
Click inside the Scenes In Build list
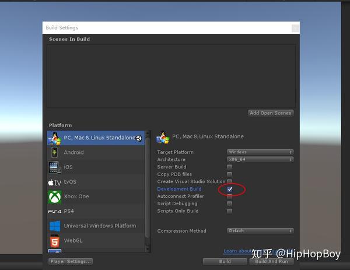[x=171, y=76]
